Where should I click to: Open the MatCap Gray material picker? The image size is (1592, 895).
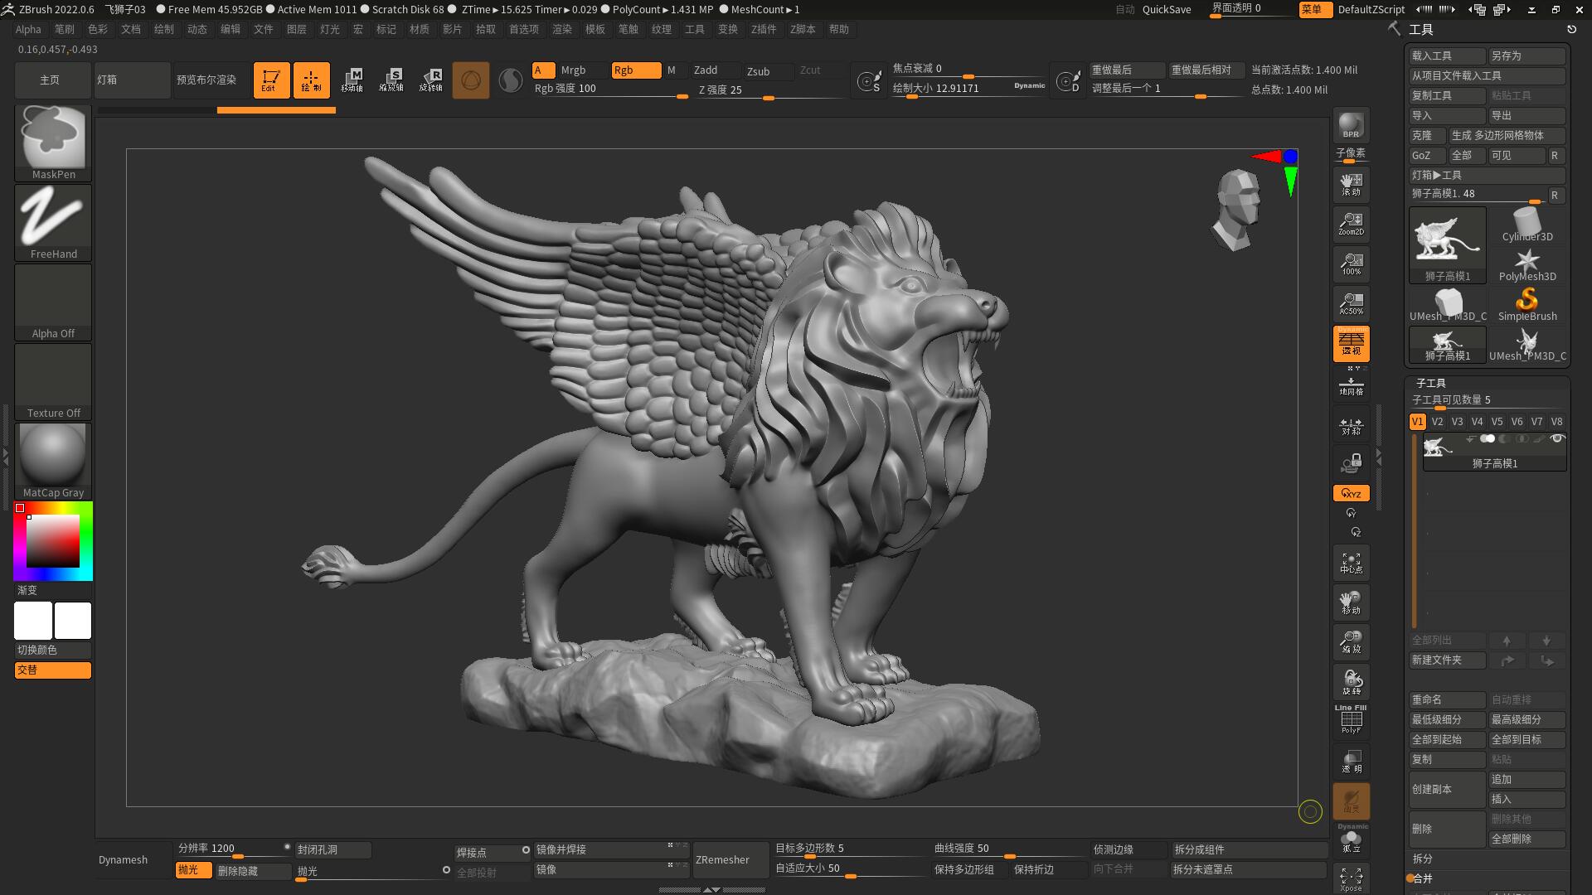(x=52, y=454)
